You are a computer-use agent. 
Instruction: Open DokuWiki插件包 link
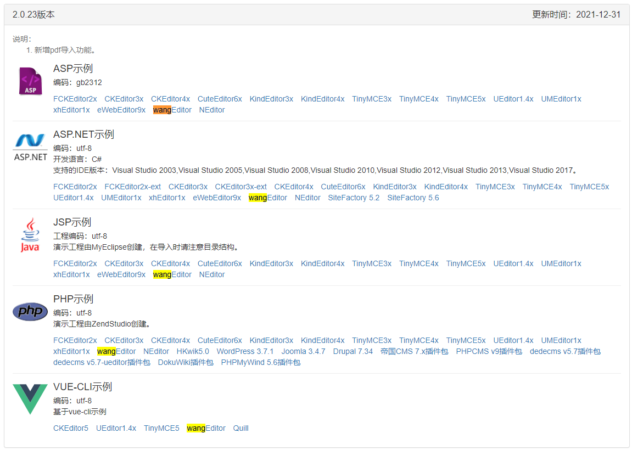tap(186, 363)
